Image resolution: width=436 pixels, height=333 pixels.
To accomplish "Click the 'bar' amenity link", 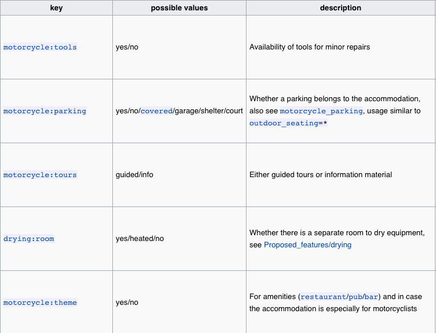I will 371,297.
